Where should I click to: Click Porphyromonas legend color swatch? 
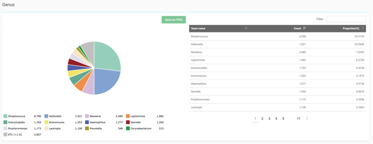point(5,129)
